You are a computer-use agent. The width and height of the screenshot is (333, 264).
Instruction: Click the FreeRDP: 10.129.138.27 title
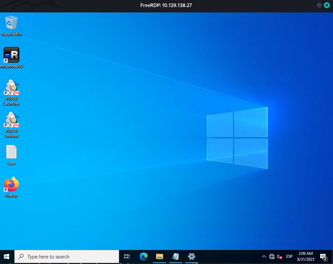(x=166, y=5)
